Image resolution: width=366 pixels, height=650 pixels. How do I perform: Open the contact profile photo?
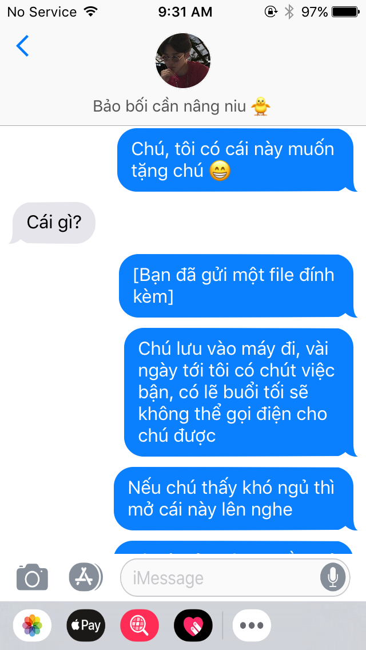point(183,61)
